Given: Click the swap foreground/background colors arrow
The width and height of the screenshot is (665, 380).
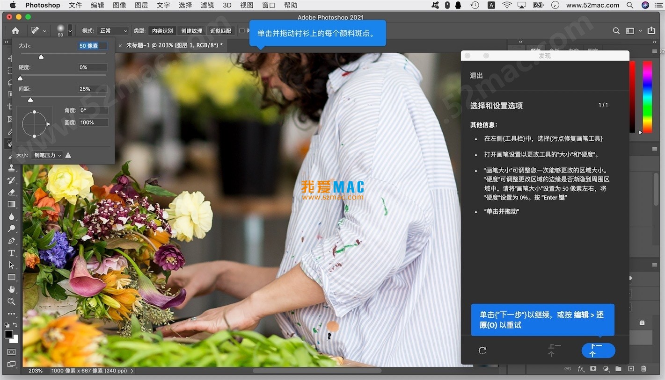Looking at the screenshot, I should 15,325.
